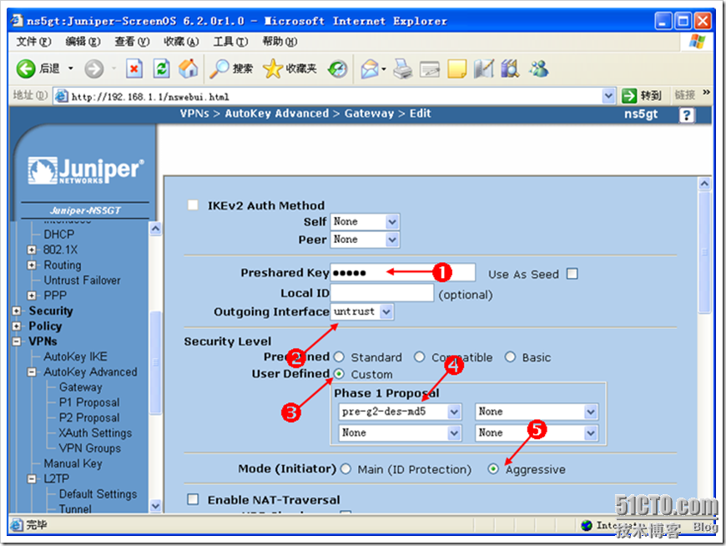726x546 pixels.
Task: Expand the Routing tree node
Action: point(32,265)
